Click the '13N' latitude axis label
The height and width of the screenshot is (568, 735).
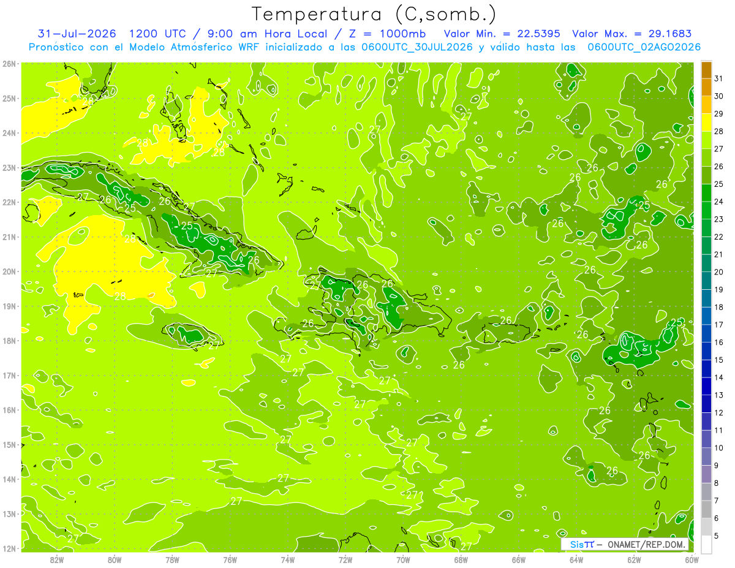pos(10,513)
